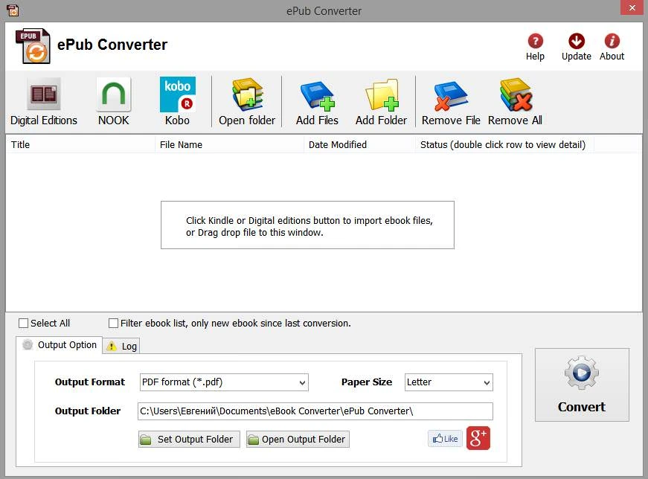
Task: Click Set Output Folder button
Action: [189, 439]
